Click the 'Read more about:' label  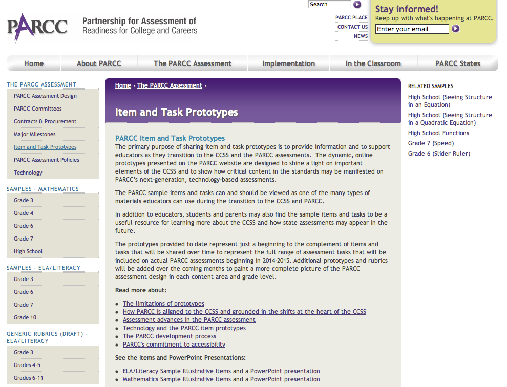[x=141, y=290]
